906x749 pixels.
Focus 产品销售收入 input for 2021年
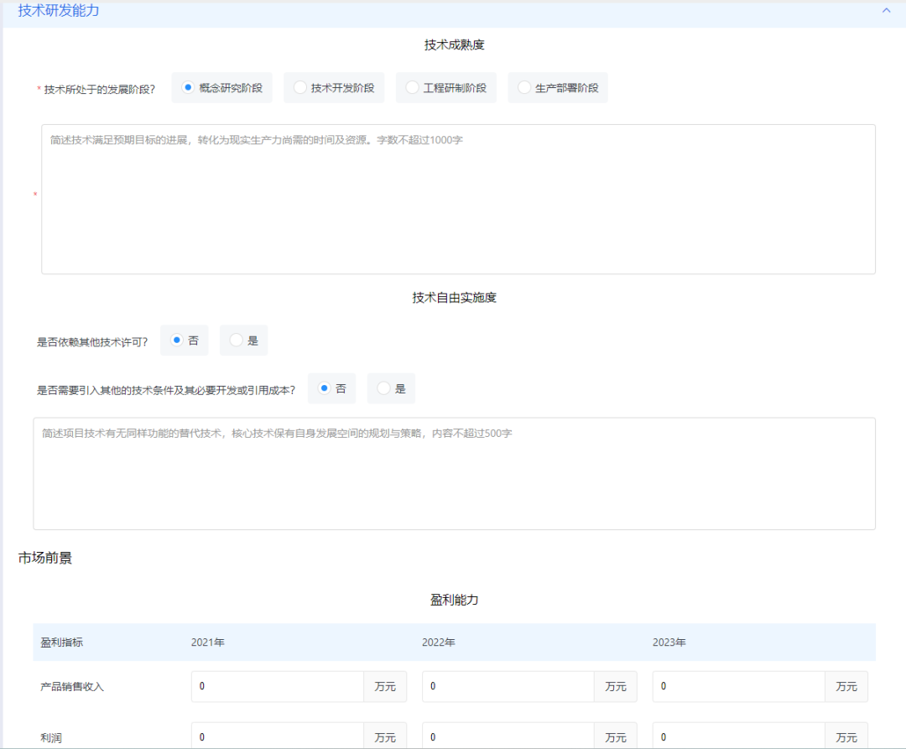278,687
